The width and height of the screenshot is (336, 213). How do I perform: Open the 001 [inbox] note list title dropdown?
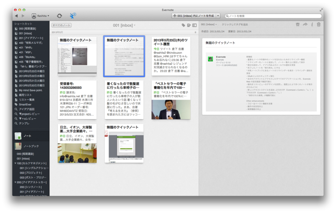tap(124, 26)
